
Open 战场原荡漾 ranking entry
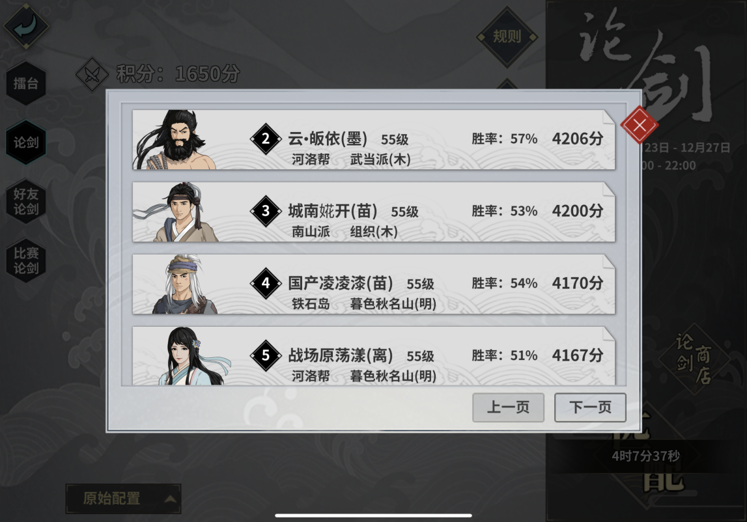pos(374,356)
